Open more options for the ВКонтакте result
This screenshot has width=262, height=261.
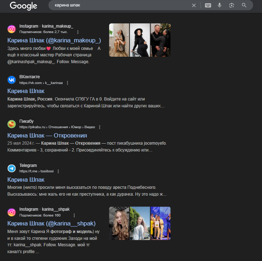(67, 83)
